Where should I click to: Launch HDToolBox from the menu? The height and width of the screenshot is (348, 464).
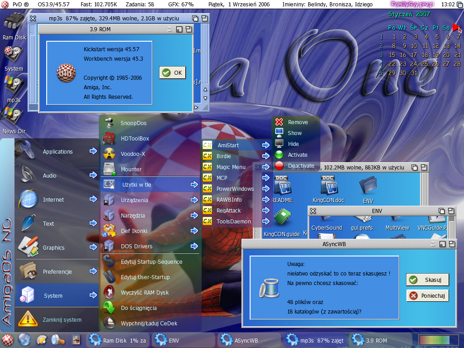150,139
